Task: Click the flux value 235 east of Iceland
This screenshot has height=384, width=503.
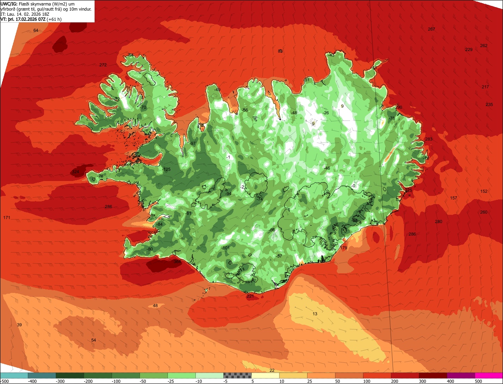Action: pyautogui.click(x=489, y=104)
